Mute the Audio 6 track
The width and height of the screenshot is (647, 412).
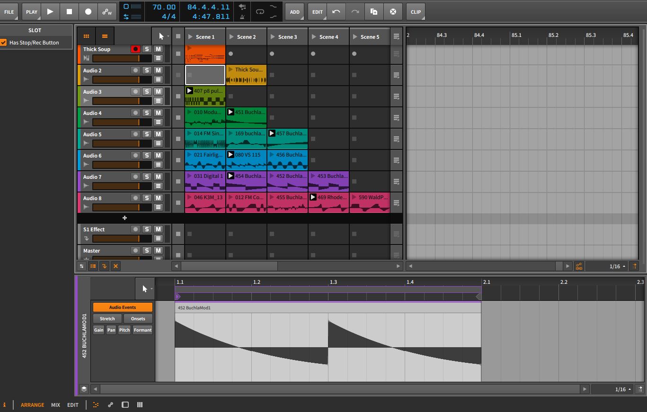[158, 156]
